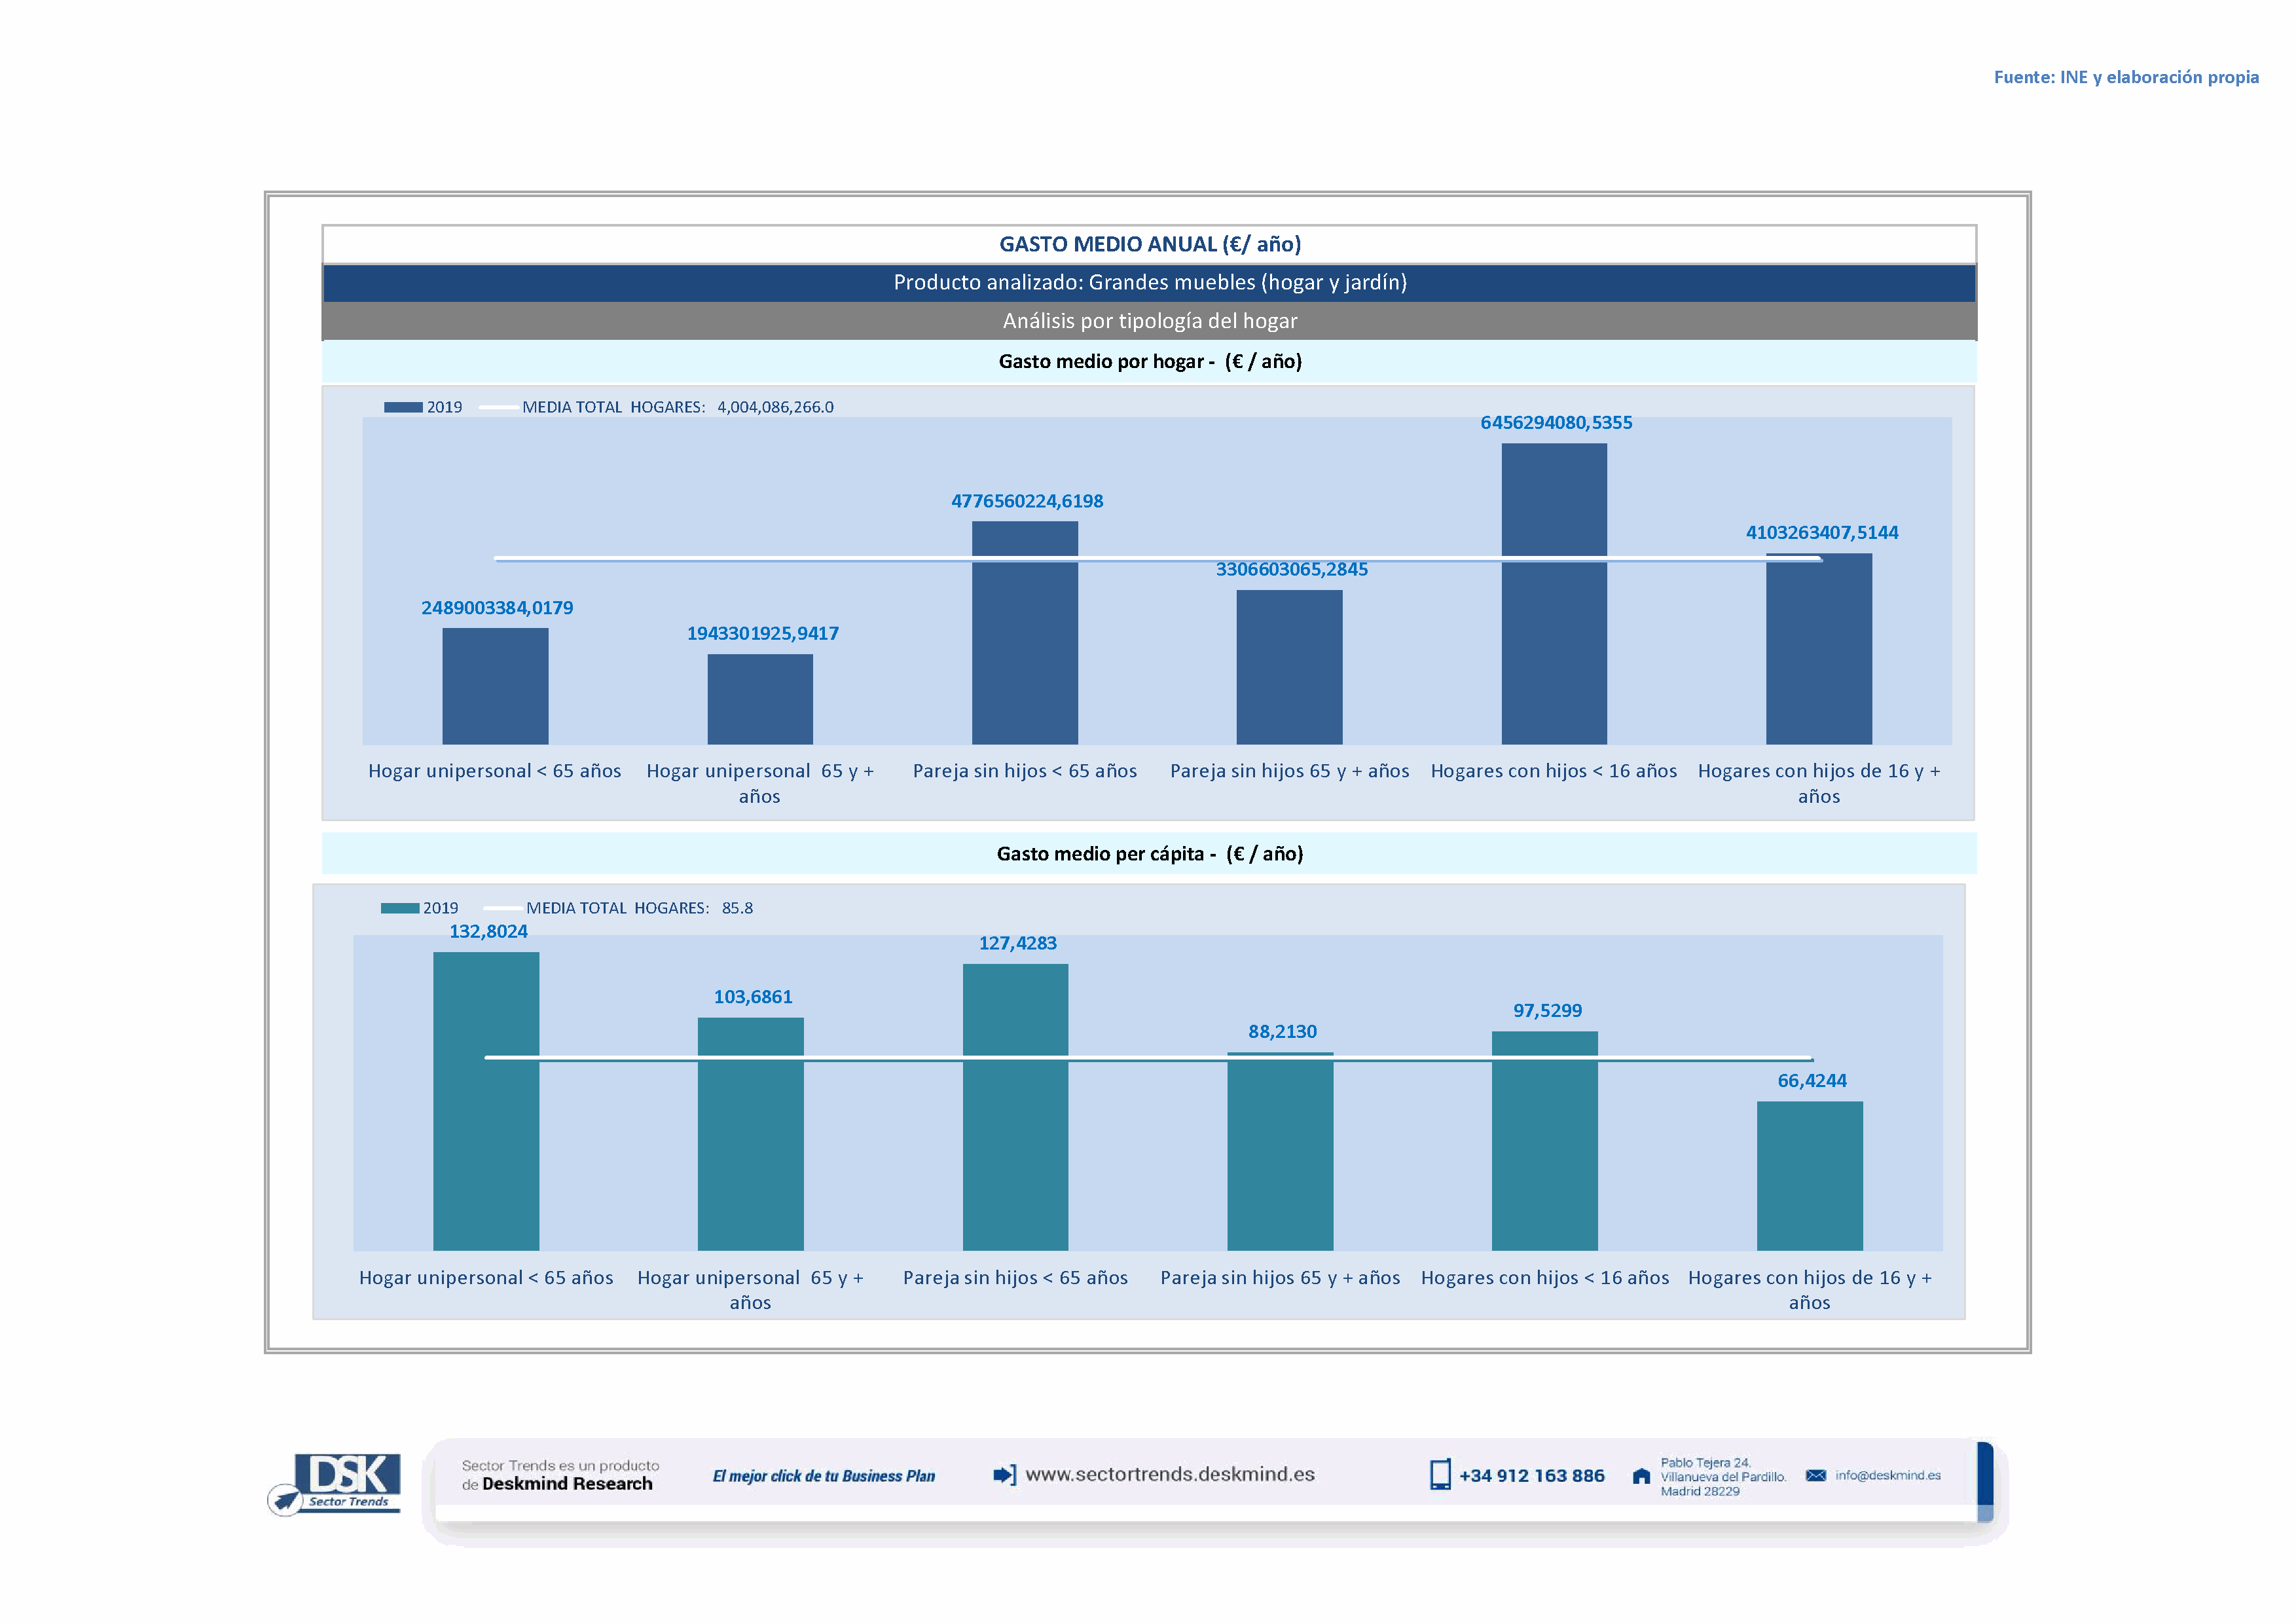Viewport: 2296px width, 1624px height.
Task: Click the 'El mejor click de tu Business Plan' slogan
Action: click(824, 1476)
